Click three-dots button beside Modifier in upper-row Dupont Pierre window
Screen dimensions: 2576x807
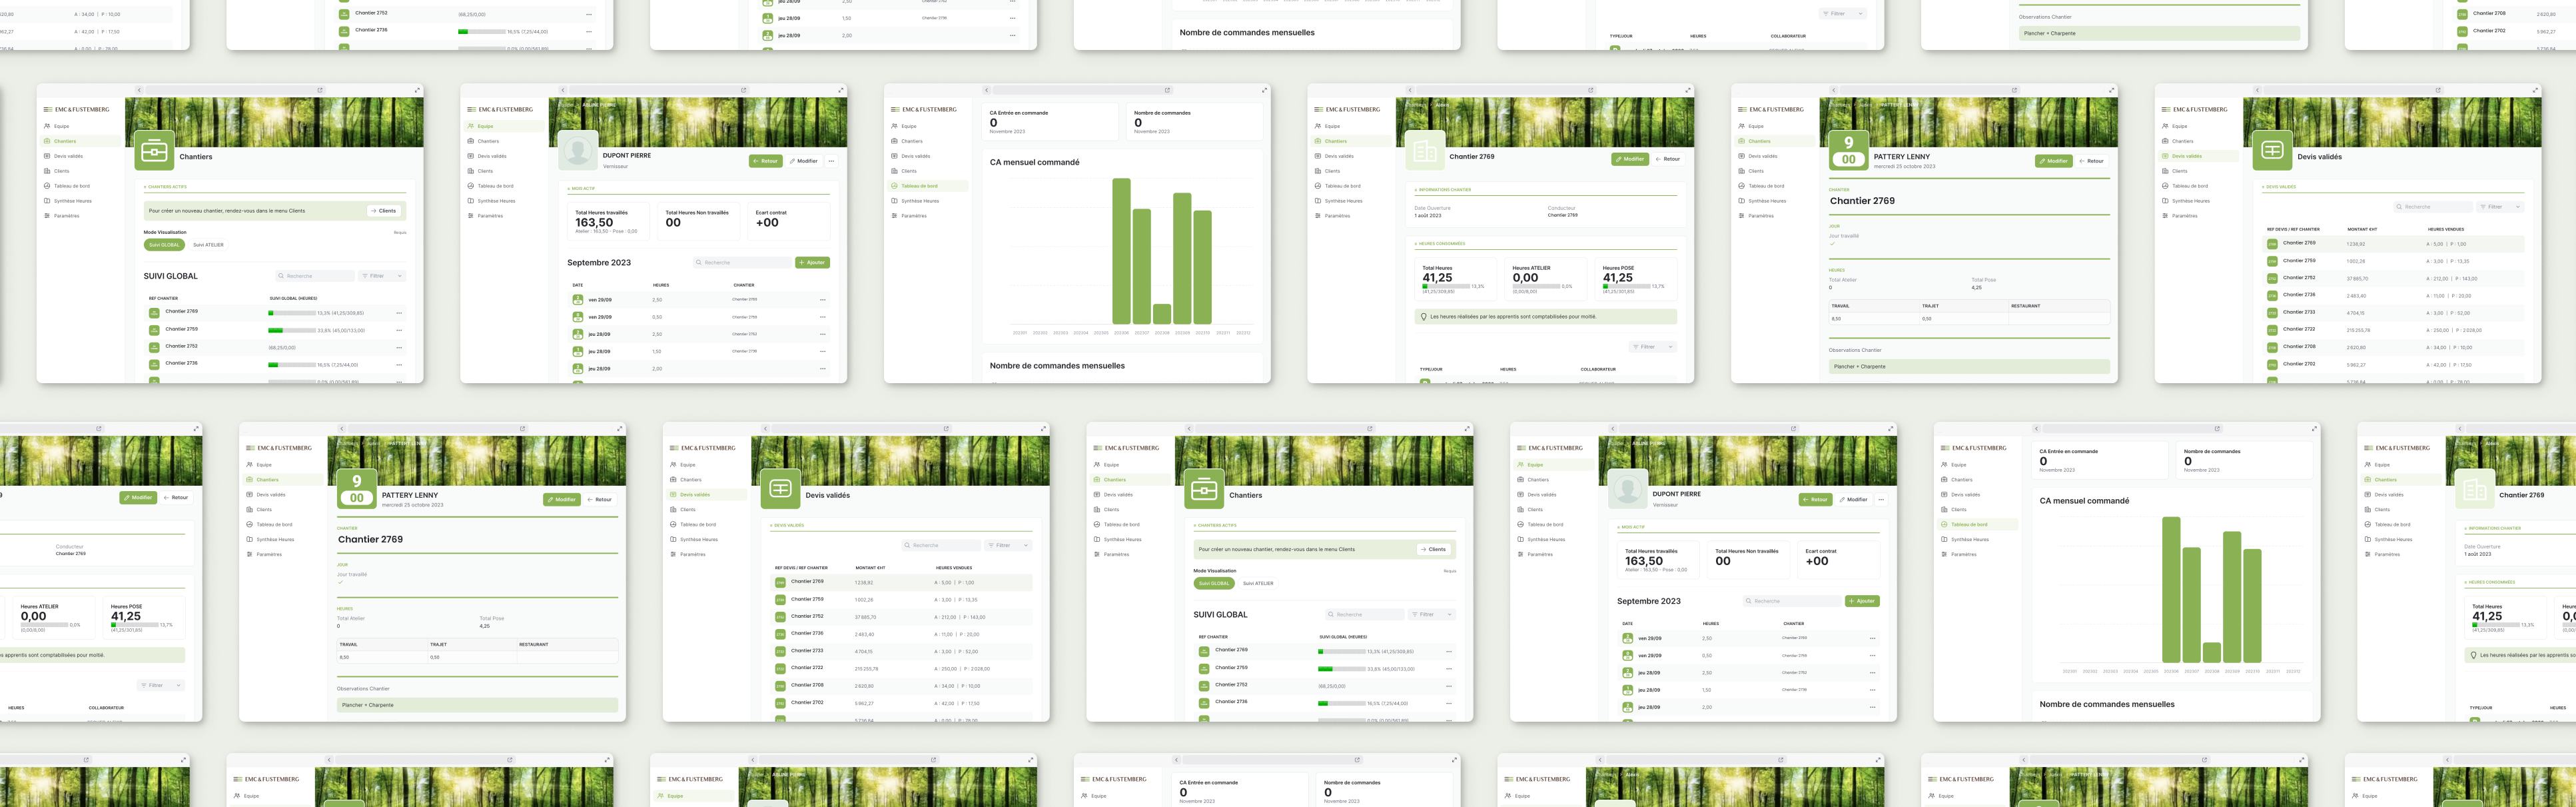(831, 161)
